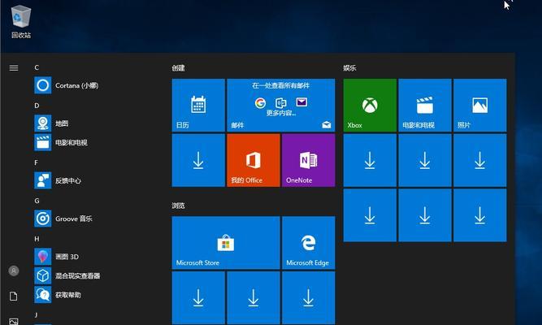Click the 浏览 tile group title
This screenshot has width=542, height=325.
coord(178,206)
